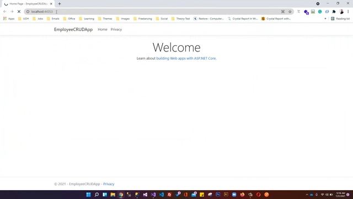Screen dimensions: 353x199
Task: Go to Privacy in navbar
Action: [116, 29]
